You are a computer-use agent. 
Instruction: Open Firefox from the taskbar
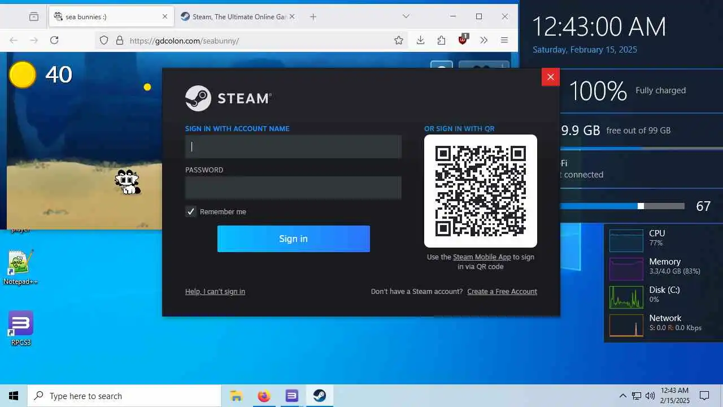264,396
